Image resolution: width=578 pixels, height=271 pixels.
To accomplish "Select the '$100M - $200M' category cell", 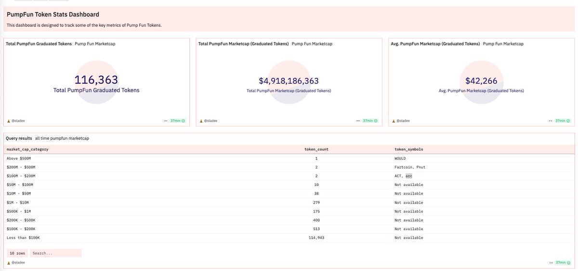I will pyautogui.click(x=21, y=176).
